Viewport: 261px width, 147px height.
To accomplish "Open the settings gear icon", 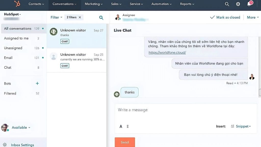I will (238, 4).
